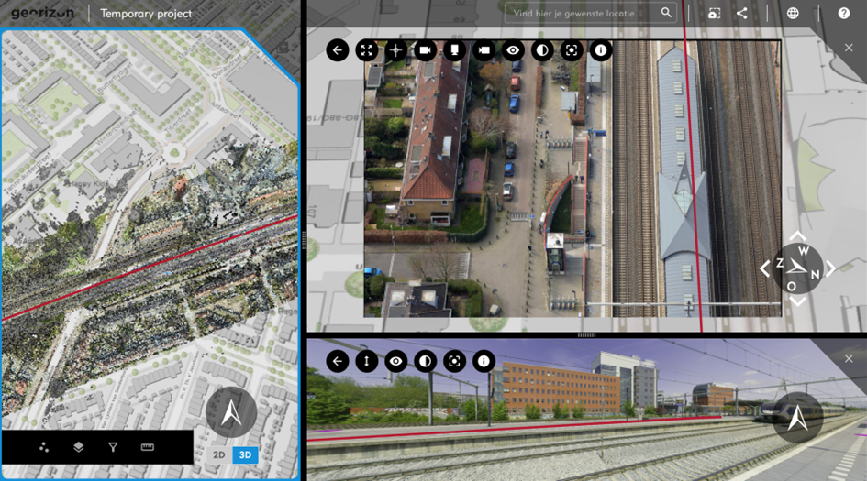Select the ruler measurement tool
This screenshot has width=867, height=481.
[x=147, y=447]
